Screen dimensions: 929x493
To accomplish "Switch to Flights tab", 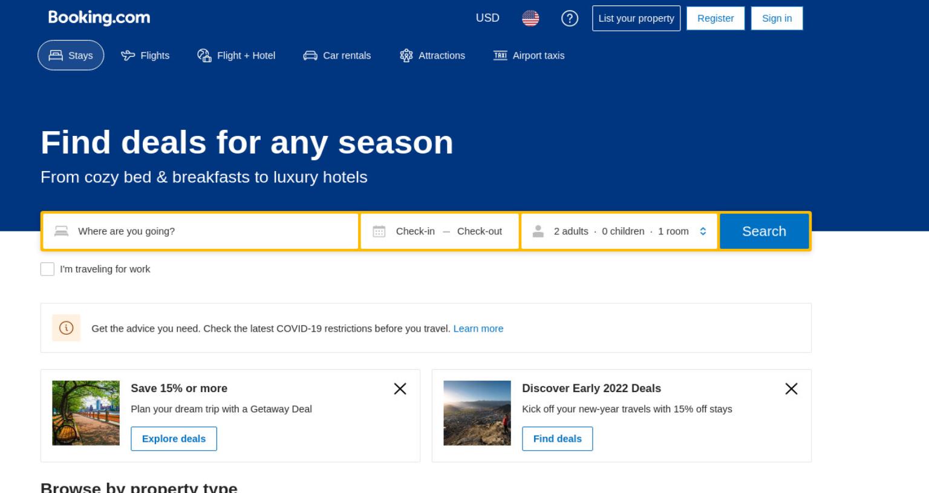I will 145,55.
